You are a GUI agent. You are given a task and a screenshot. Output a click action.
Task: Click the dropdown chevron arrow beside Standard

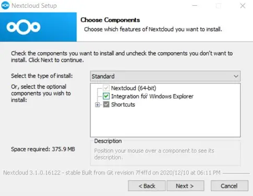[x=236, y=76]
